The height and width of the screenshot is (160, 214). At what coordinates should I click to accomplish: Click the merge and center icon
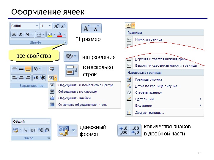coord(51,78)
